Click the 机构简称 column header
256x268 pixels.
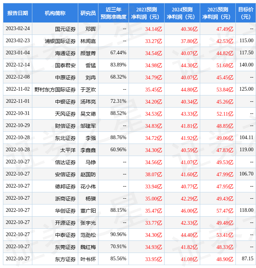55,13
